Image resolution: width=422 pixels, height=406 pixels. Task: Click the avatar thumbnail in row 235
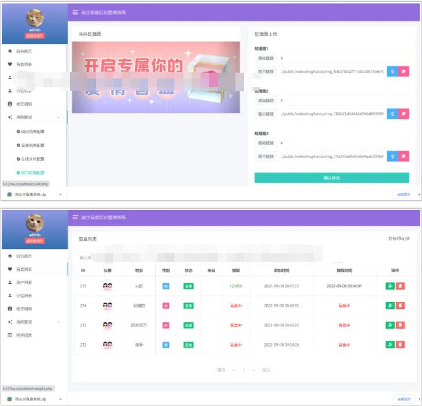pyautogui.click(x=108, y=286)
